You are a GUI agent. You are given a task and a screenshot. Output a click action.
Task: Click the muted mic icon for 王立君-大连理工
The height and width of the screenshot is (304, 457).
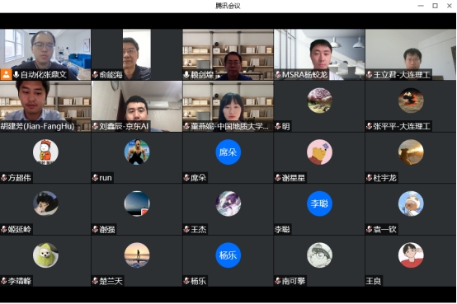click(370, 75)
